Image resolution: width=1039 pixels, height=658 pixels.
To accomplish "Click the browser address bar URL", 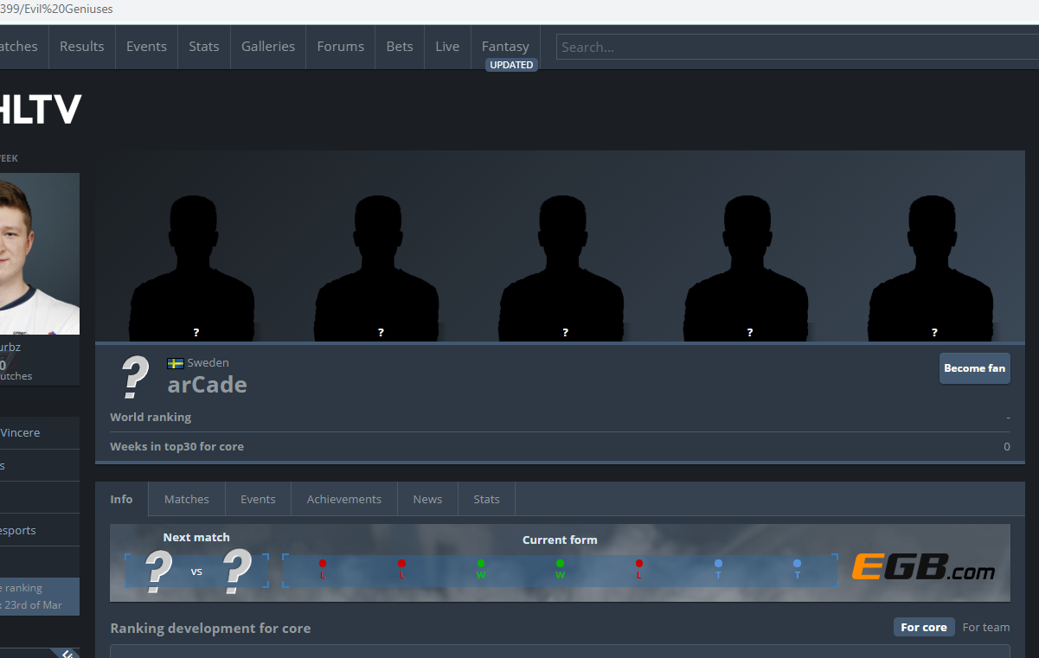I will click(x=56, y=9).
